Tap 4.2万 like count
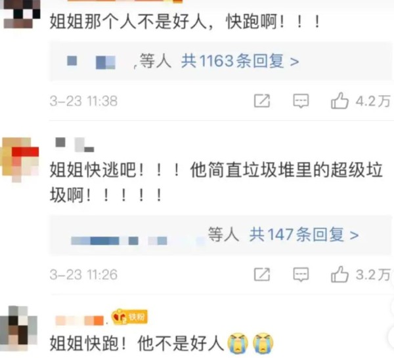Image resolution: width=394 pixels, height=358 pixels. pyautogui.click(x=373, y=101)
